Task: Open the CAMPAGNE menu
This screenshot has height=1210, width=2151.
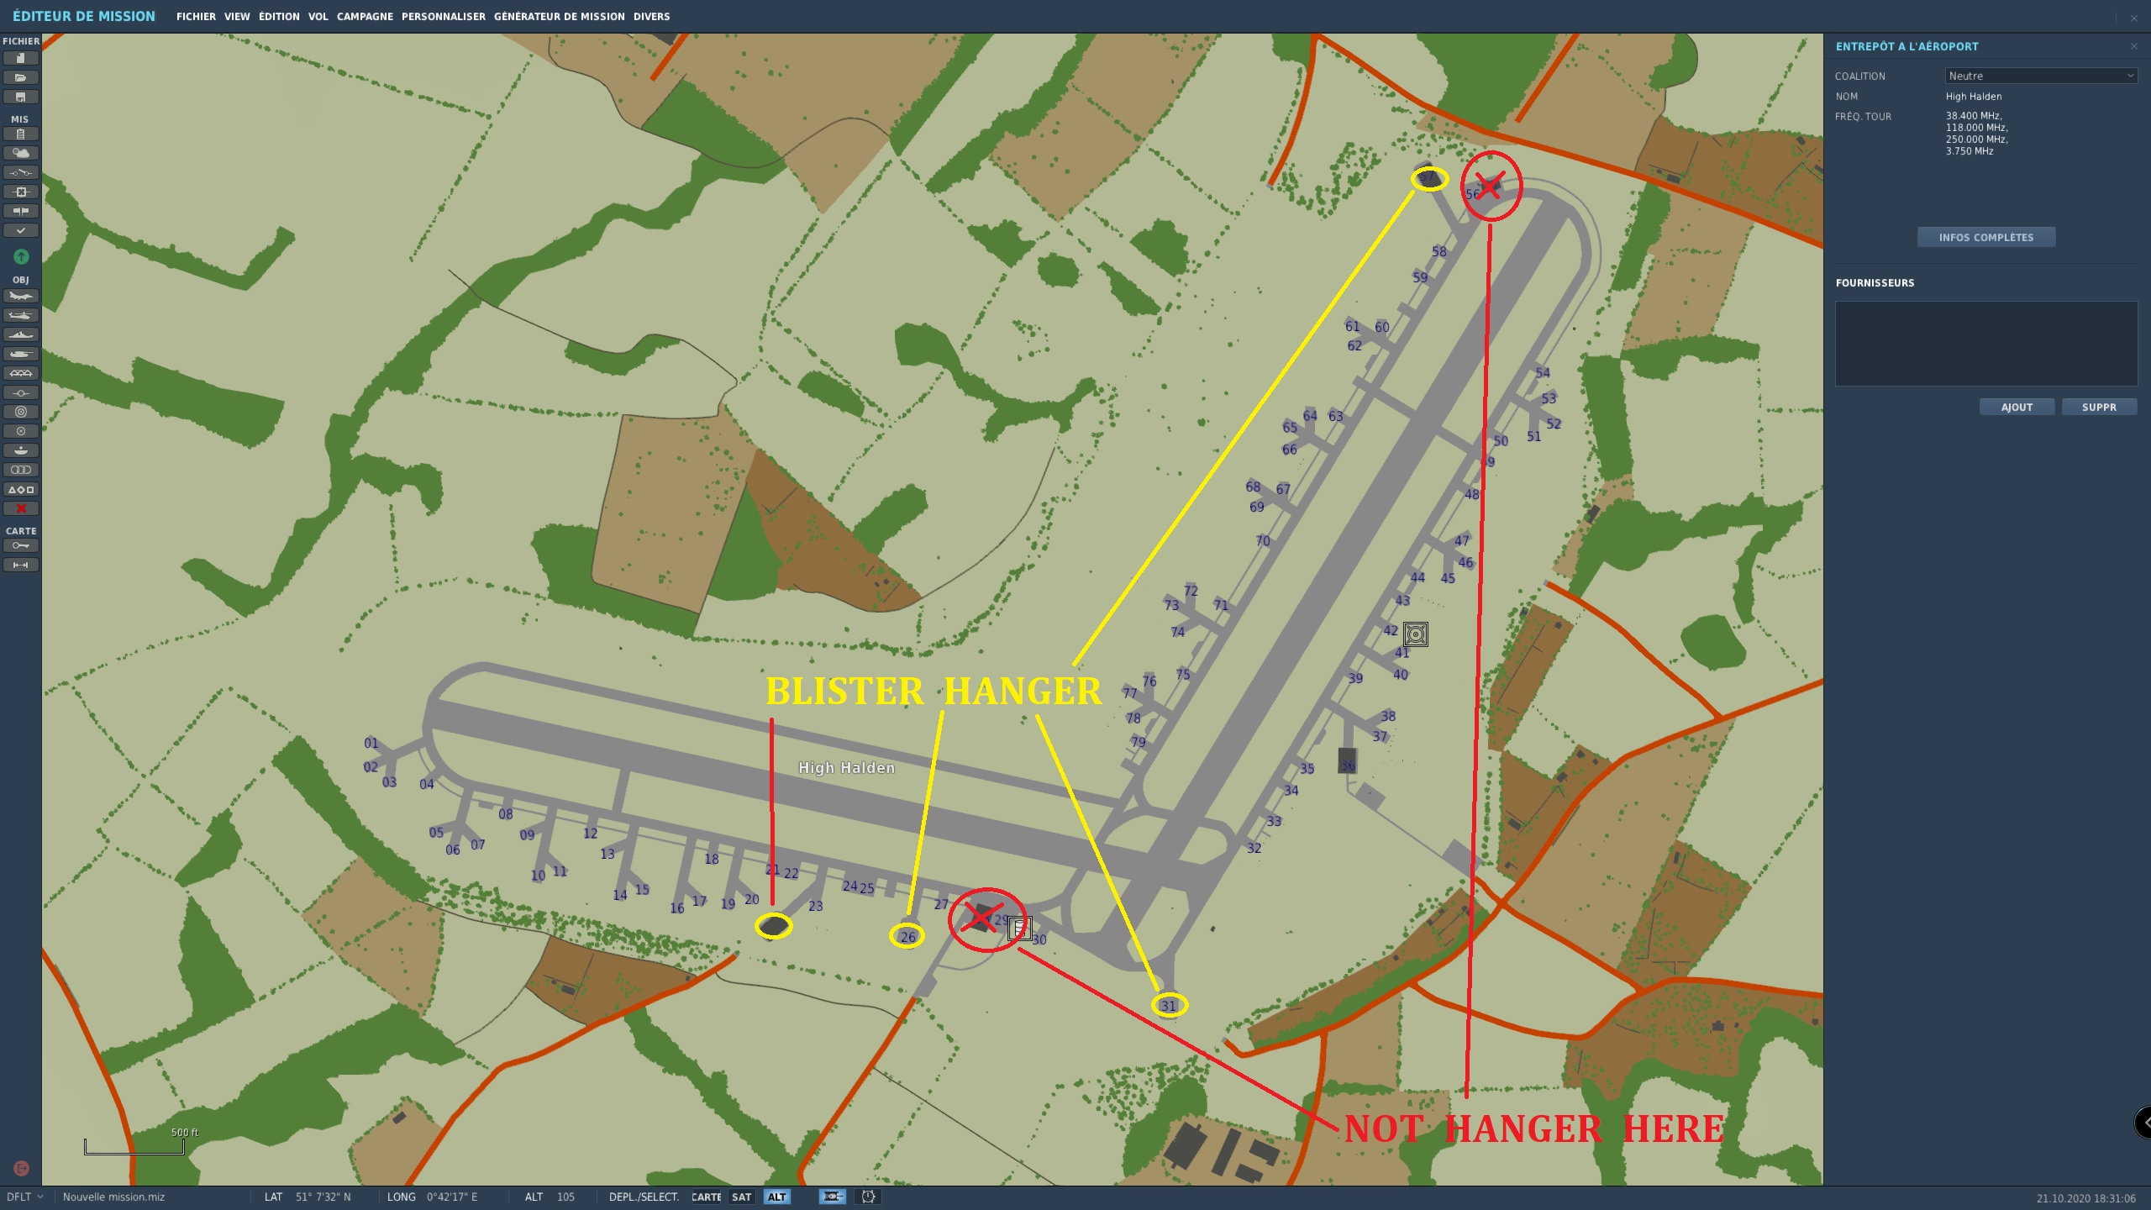Action: point(365,16)
